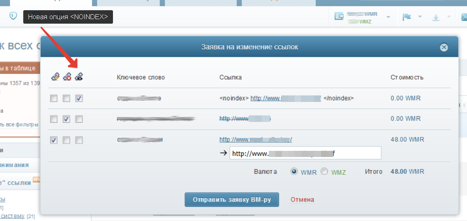Click Отправить заявку ВМ-ру button
467x221 pixels.
tap(232, 199)
